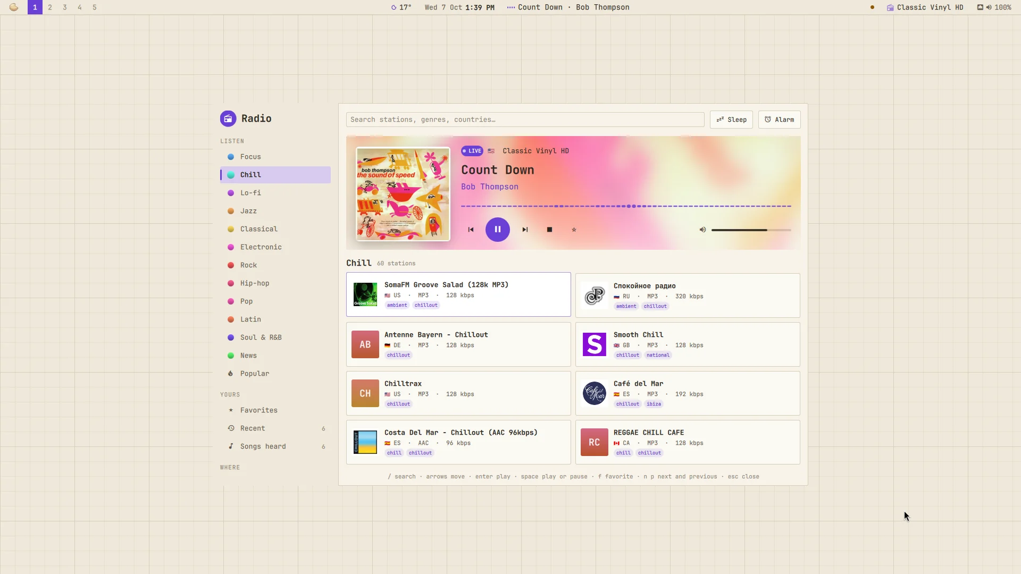The height and width of the screenshot is (574, 1021).
Task: Play the Спокойное радио station
Action: click(x=688, y=296)
